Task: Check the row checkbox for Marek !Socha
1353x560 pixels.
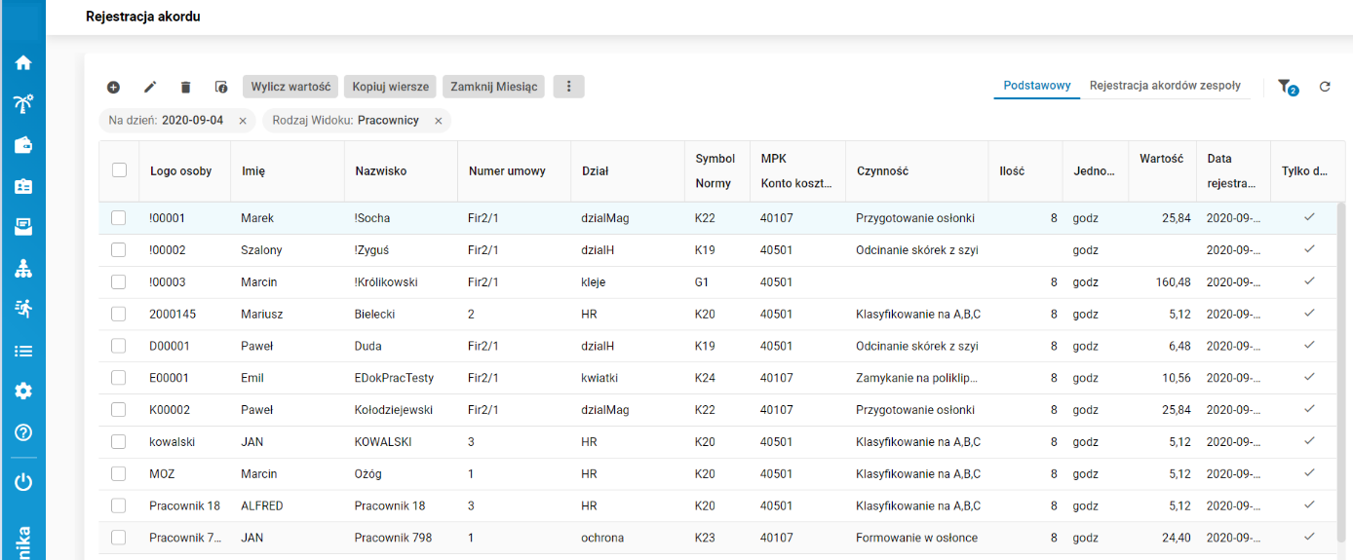Action: [x=119, y=218]
